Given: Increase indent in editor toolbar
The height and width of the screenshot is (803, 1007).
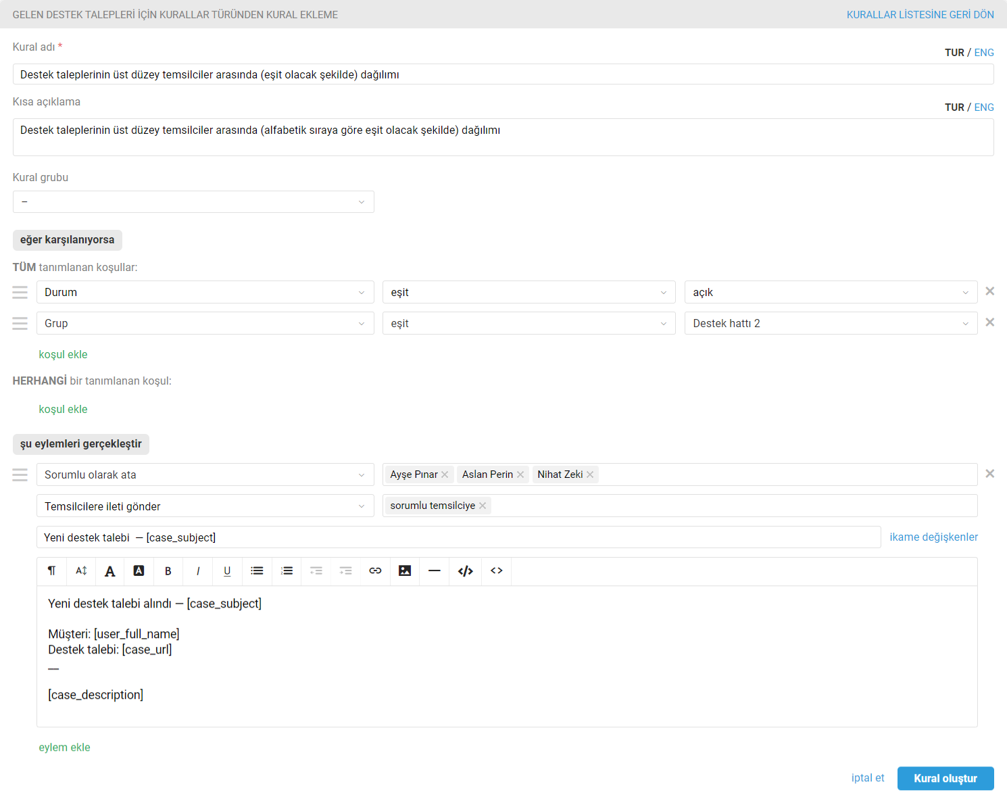Looking at the screenshot, I should tap(346, 571).
